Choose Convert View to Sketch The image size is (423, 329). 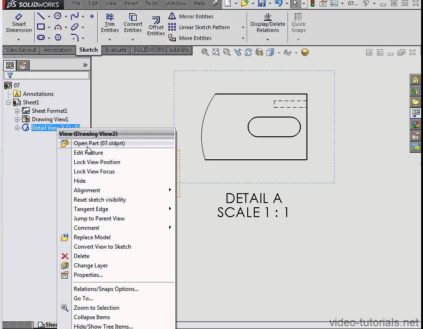pos(116,247)
